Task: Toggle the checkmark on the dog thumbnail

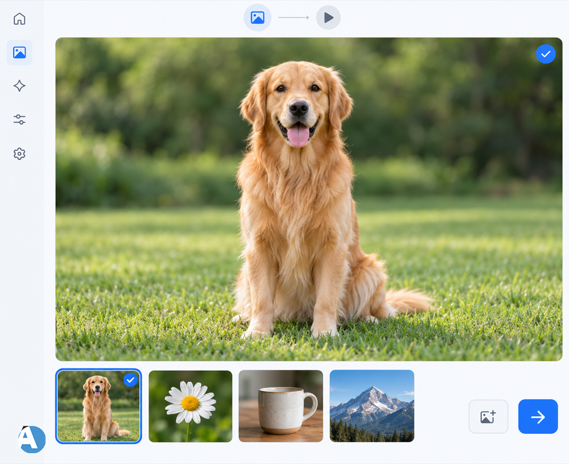Action: [130, 380]
